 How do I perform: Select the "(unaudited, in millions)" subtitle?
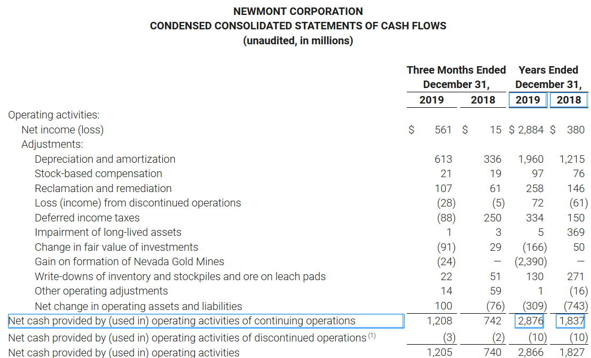pyautogui.click(x=298, y=41)
